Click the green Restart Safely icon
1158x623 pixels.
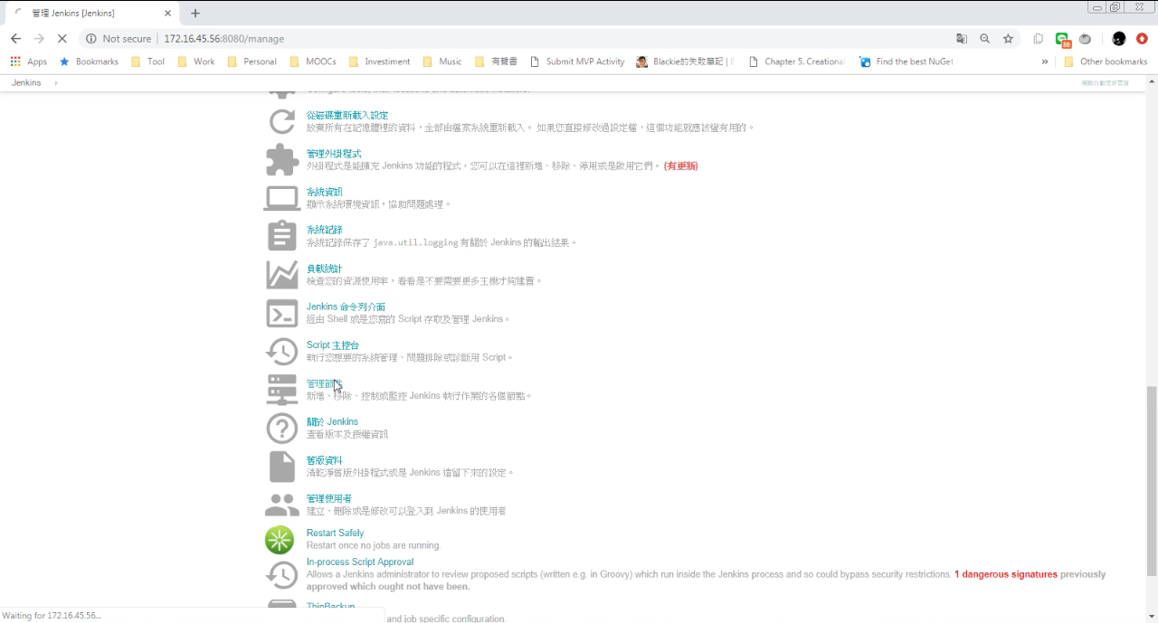pos(280,540)
